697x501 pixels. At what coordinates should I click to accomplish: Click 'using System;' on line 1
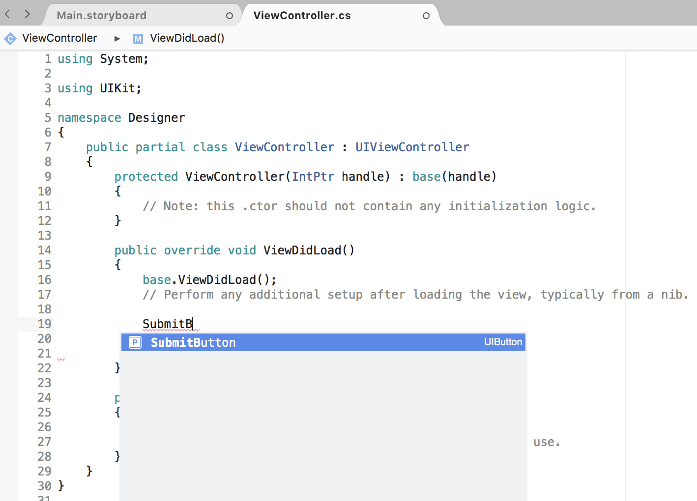[103, 59]
